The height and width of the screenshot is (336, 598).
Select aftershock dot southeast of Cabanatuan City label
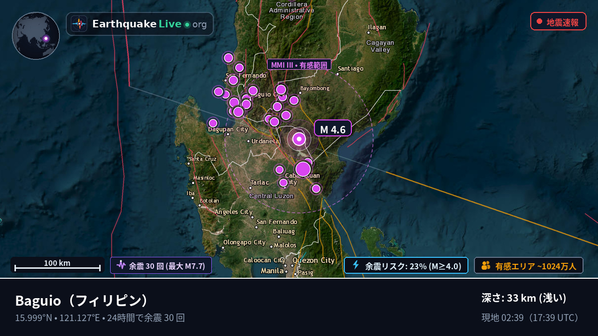[x=316, y=189]
